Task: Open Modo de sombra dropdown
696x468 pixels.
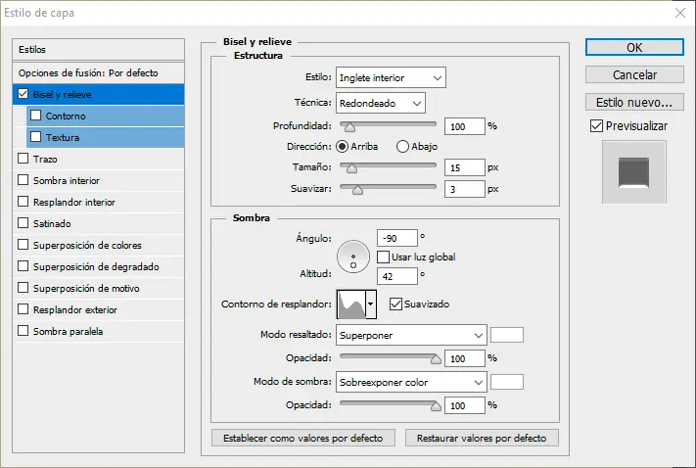Action: [x=411, y=382]
